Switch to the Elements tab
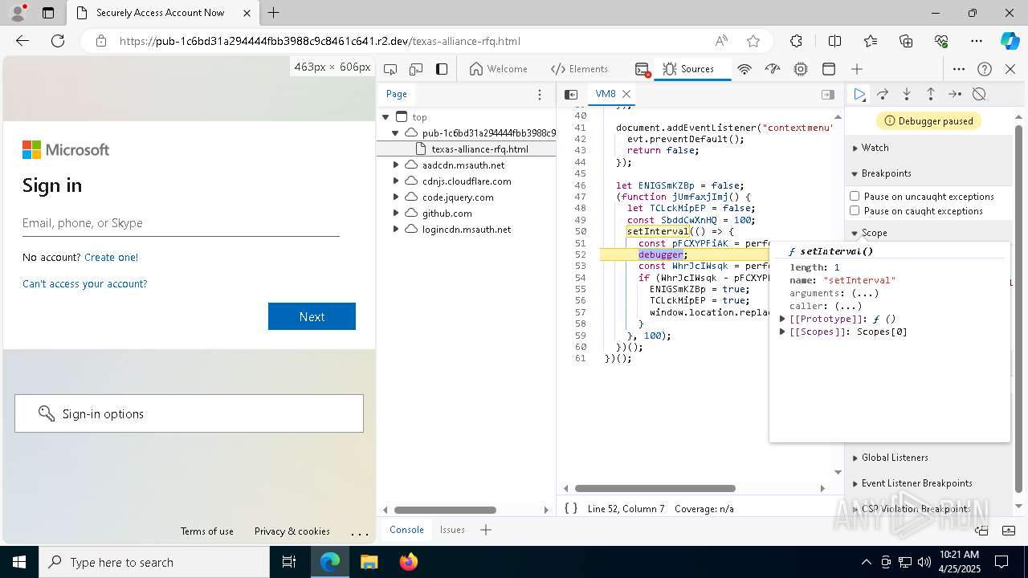This screenshot has width=1028, height=578. coord(580,69)
